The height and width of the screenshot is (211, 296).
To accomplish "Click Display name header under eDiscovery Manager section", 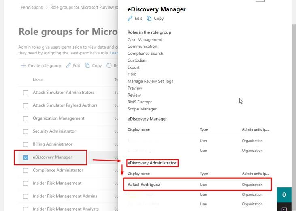I will pos(138,129).
